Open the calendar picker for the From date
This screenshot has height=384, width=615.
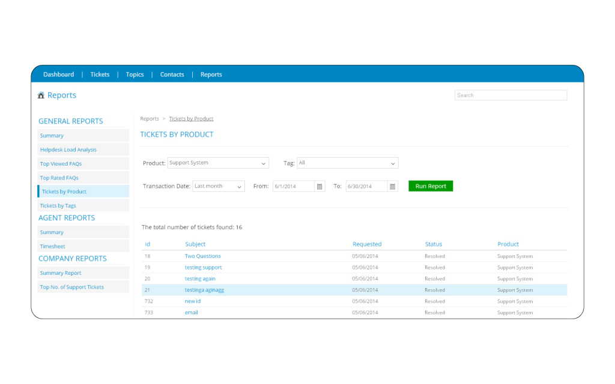[320, 186]
